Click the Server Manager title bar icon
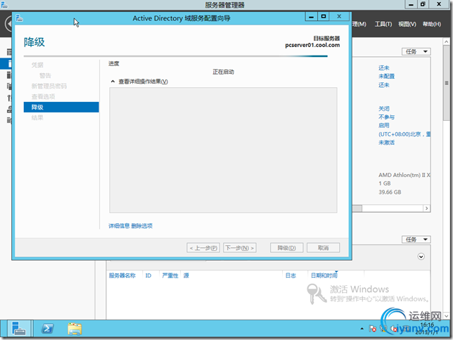 [4, 5]
